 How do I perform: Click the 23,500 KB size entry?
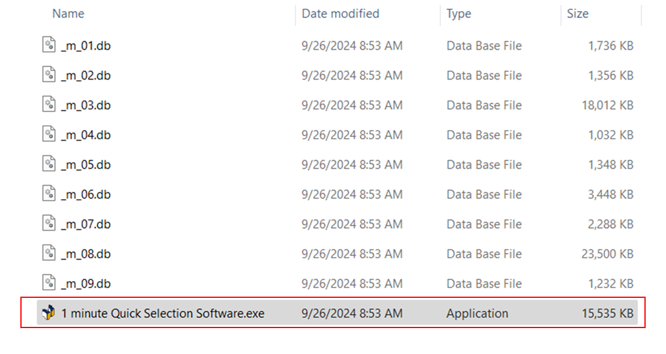click(607, 253)
